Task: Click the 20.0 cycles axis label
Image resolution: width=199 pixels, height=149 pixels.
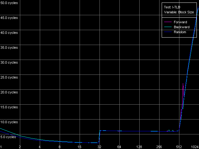Action: coord(9,92)
